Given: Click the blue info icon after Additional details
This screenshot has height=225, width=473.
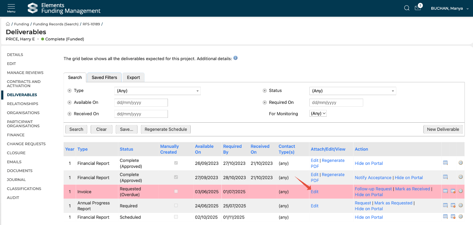Looking at the screenshot, I should click(x=235, y=58).
